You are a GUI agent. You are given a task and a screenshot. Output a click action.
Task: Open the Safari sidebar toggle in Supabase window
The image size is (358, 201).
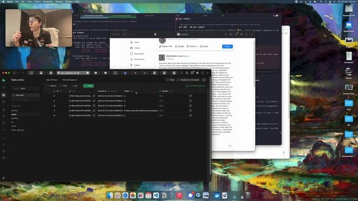15,73
